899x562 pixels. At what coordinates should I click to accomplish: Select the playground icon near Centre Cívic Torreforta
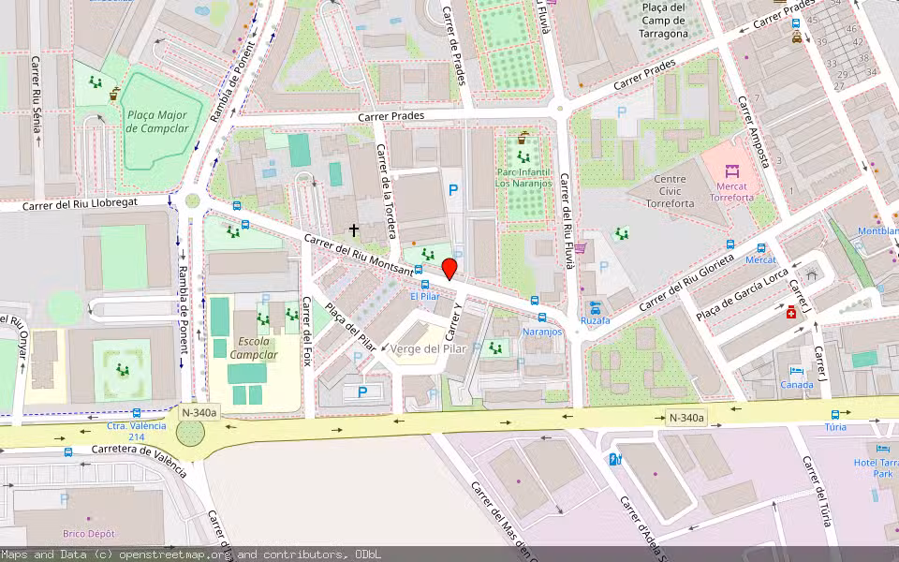pos(622,233)
